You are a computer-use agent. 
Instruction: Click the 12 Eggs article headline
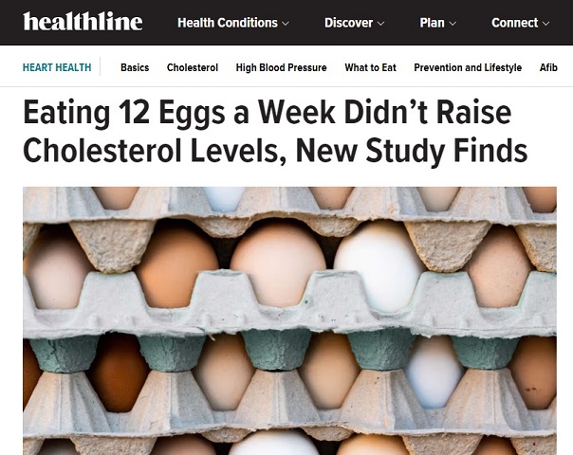(275, 132)
